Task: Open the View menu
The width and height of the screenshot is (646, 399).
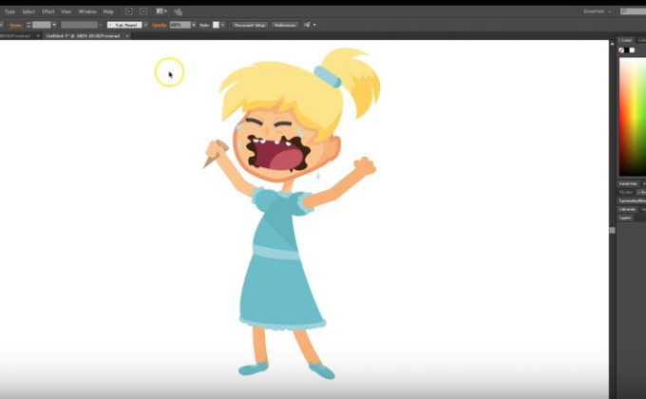Action: coord(66,11)
